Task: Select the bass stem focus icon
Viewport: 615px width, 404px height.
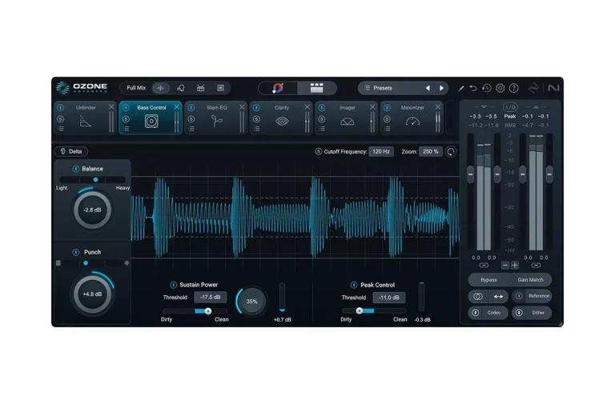Action: [x=220, y=88]
